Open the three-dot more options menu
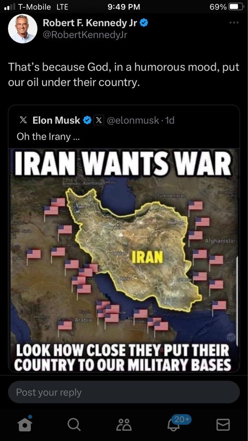The width and height of the screenshot is (248, 441). tap(234, 22)
